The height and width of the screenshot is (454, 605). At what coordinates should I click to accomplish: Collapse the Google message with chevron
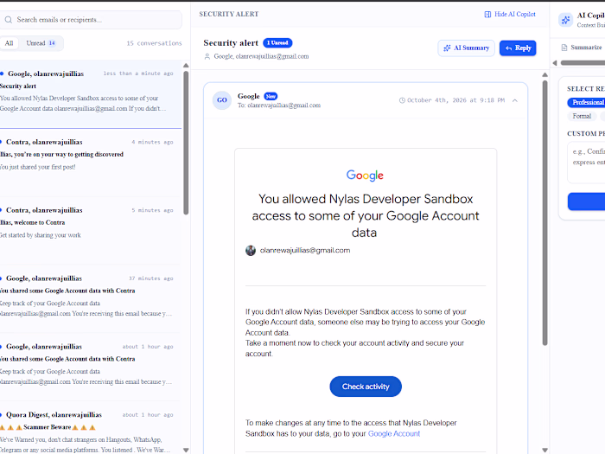(x=515, y=100)
